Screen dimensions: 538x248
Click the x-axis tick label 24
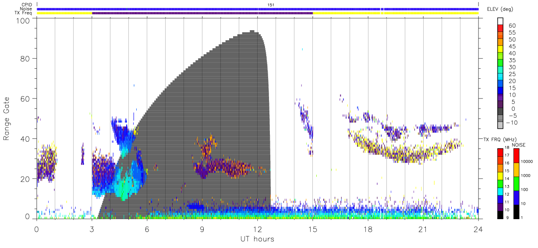[x=478, y=229]
